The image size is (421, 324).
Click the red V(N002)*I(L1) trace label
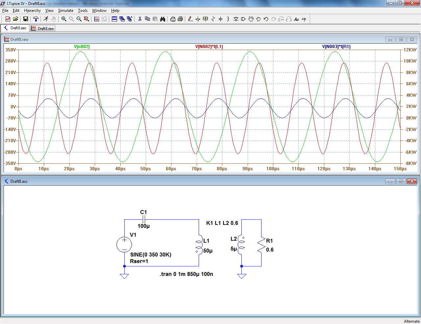pyautogui.click(x=209, y=47)
